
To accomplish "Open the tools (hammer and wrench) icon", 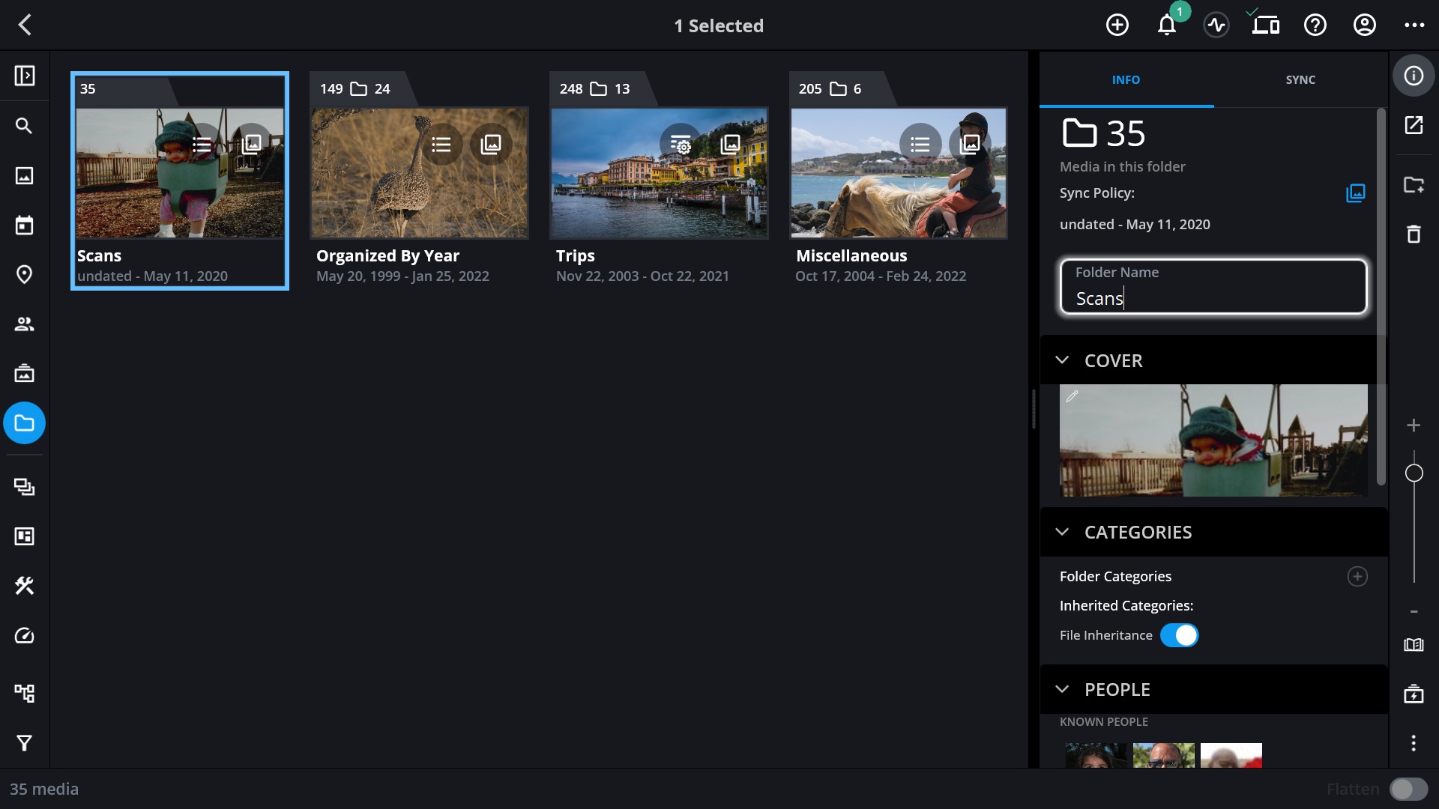I will coord(25,586).
